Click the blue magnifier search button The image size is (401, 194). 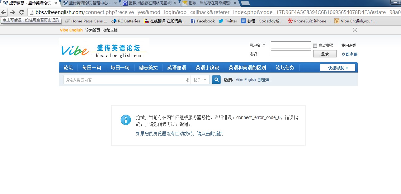(216, 80)
